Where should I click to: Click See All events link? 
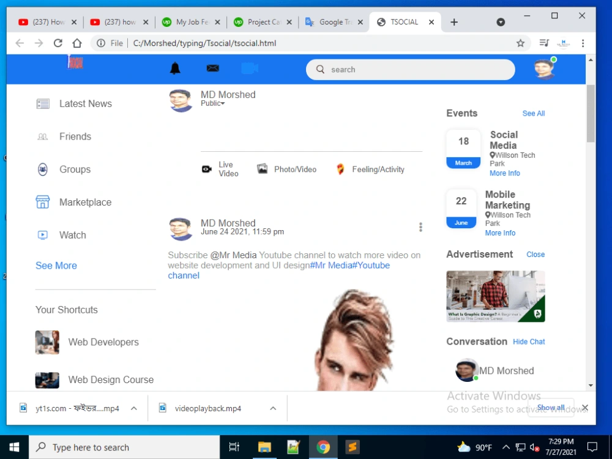click(534, 113)
